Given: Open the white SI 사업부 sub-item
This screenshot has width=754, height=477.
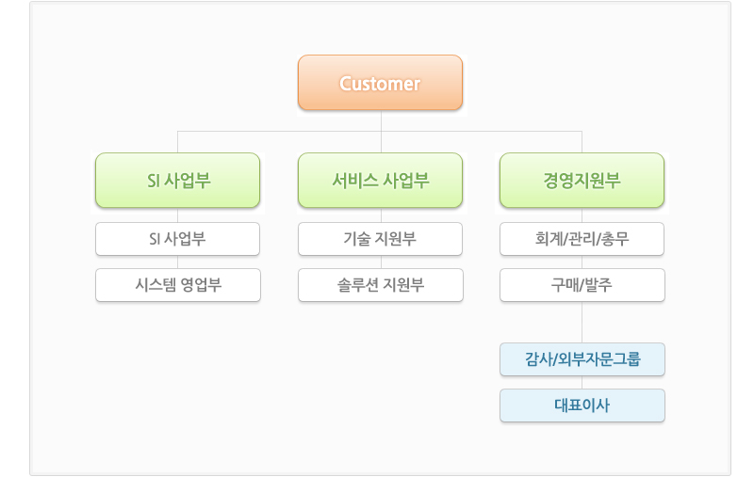Looking at the screenshot, I should click(177, 239).
